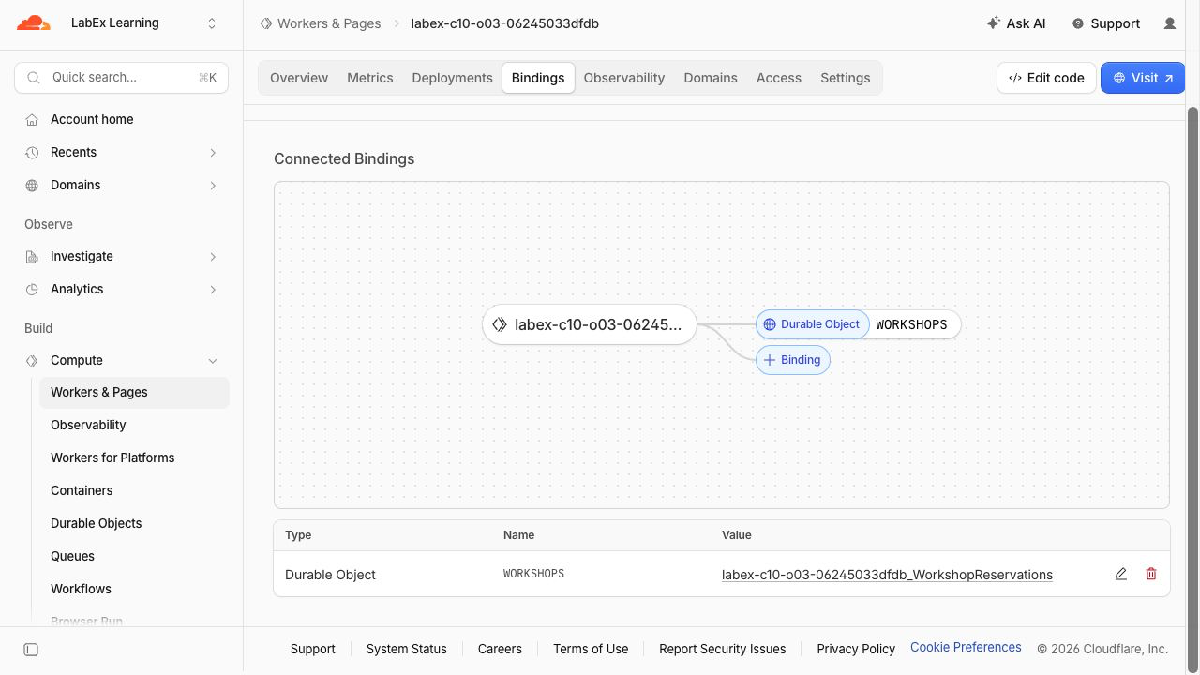This screenshot has height=675, width=1200.
Task: Open Terms of Use footer link
Action: (591, 649)
